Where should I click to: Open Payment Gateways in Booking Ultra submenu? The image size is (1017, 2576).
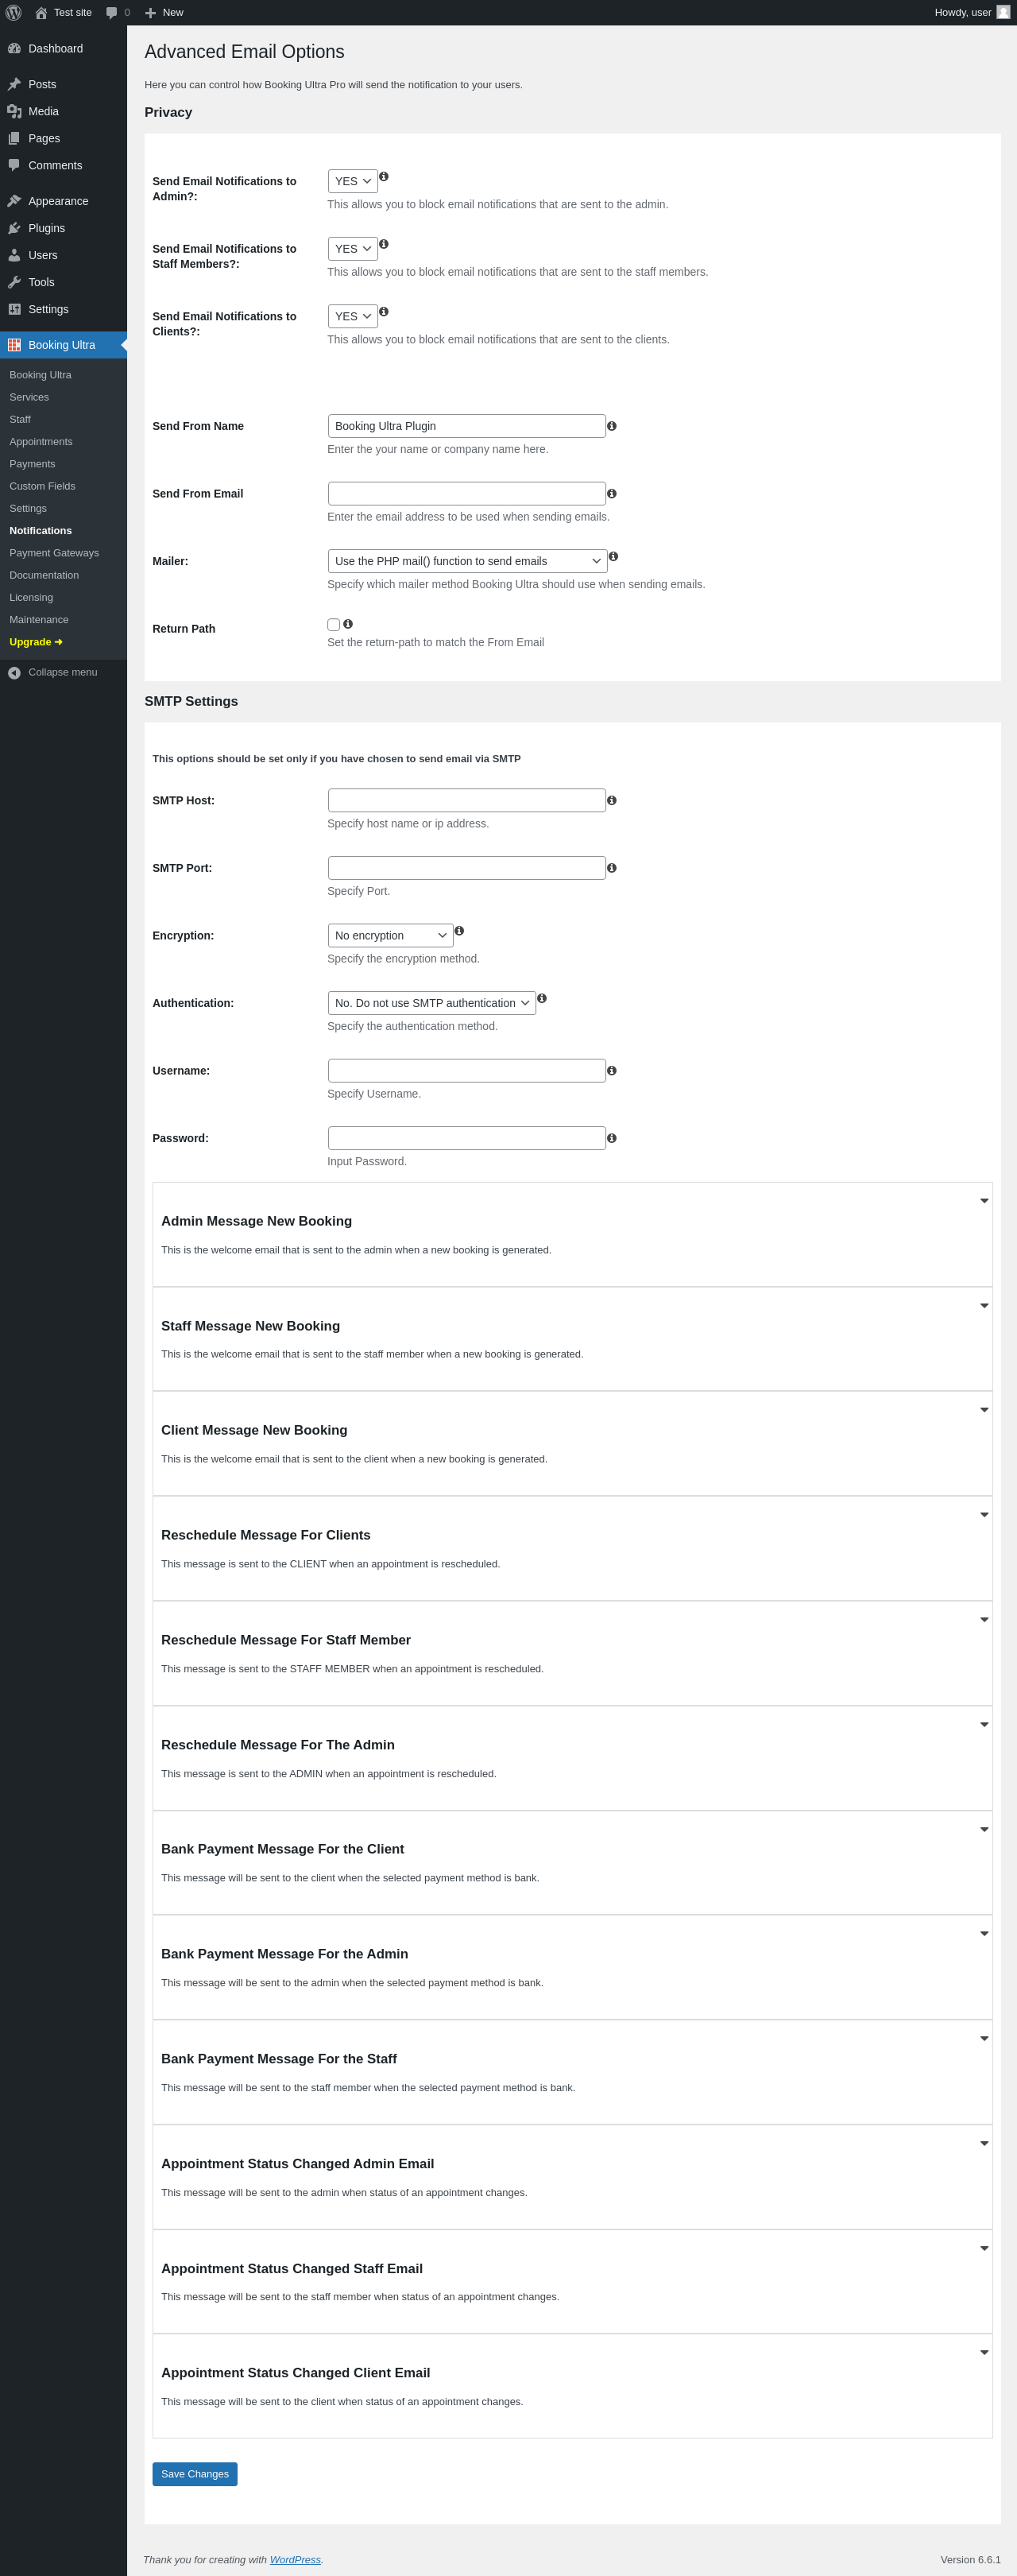click(x=54, y=553)
